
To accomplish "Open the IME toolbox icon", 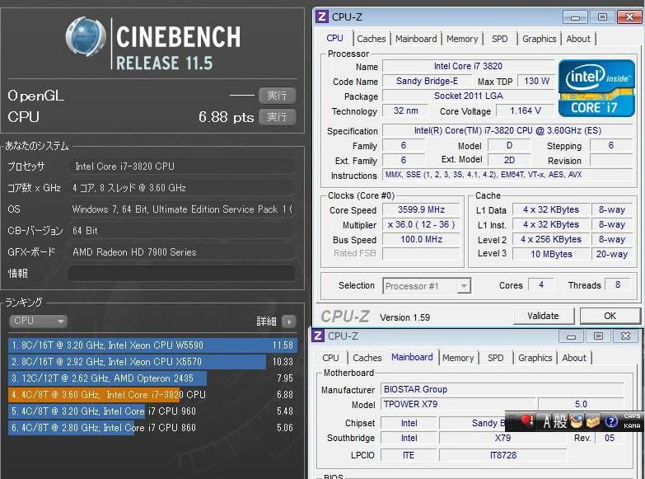I will 594,421.
